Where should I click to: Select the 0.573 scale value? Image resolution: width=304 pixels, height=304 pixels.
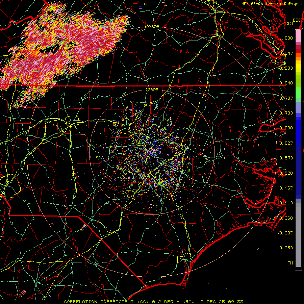point(286,158)
